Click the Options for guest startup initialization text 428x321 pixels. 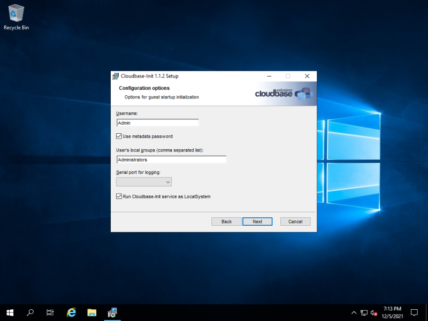[162, 97]
